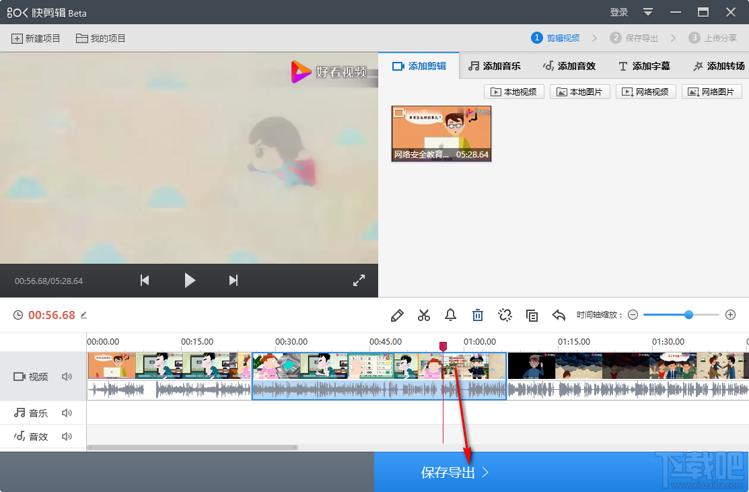The height and width of the screenshot is (492, 749).
Task: Click the timeline zoom slider handle
Action: tap(688, 315)
